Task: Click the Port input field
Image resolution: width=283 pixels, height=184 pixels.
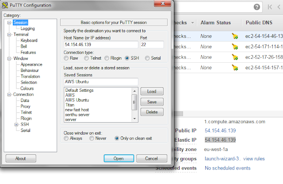Action: pyautogui.click(x=152, y=45)
